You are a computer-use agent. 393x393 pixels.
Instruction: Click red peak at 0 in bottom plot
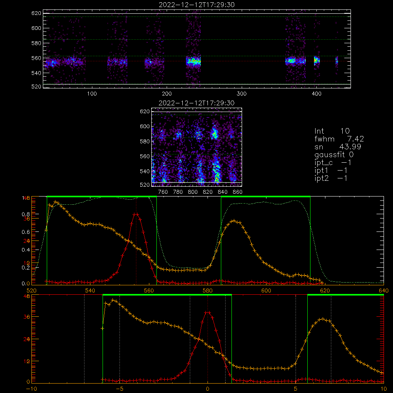pos(208,312)
